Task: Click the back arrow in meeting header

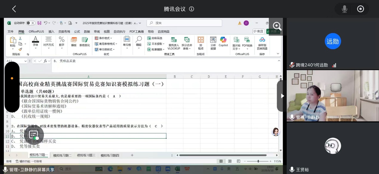Action: click(14, 9)
